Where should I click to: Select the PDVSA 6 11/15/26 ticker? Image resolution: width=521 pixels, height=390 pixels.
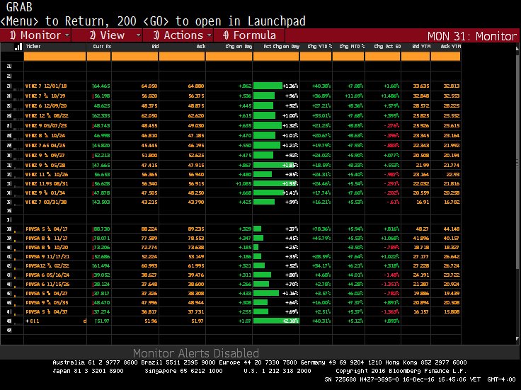tap(47, 285)
